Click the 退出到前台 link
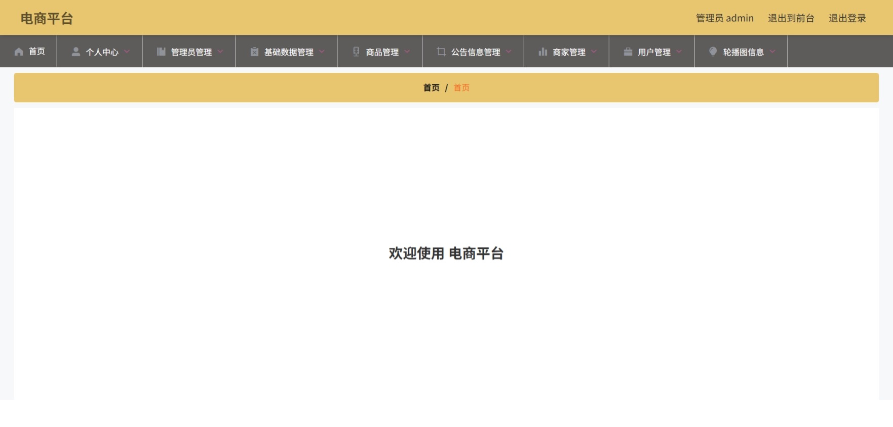This screenshot has height=427, width=893. pos(791,18)
